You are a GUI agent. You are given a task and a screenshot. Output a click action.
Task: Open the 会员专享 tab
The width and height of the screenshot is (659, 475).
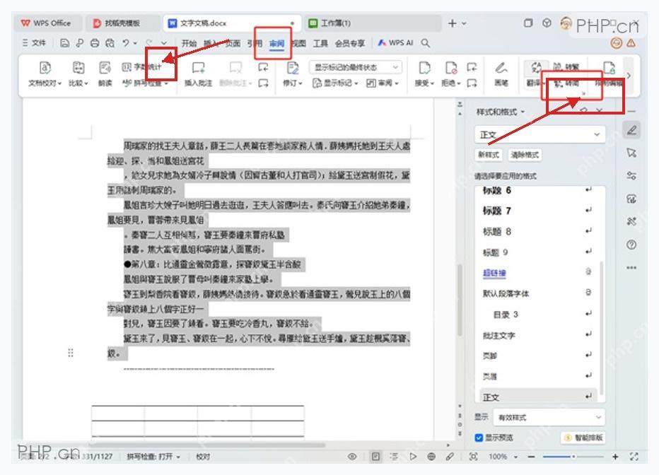[350, 43]
